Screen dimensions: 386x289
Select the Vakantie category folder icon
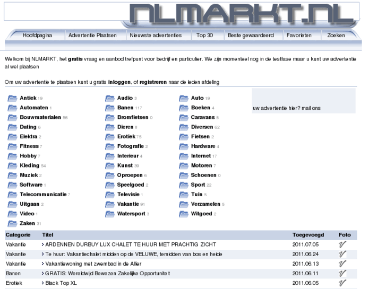pos(110,204)
